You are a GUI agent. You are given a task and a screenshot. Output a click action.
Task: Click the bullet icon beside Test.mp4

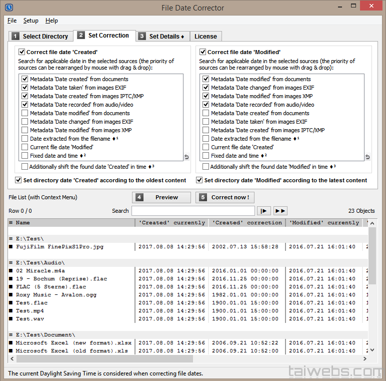coord(10,311)
